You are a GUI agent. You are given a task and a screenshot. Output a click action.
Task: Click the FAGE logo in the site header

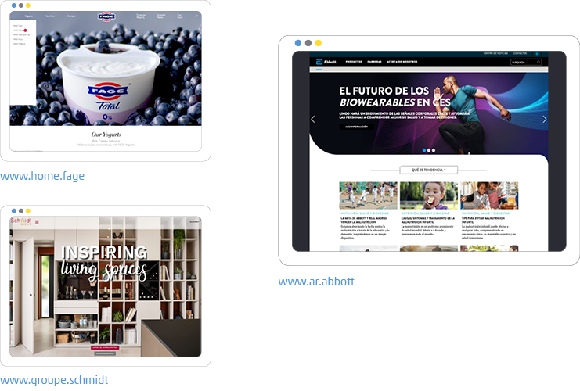coord(106,16)
